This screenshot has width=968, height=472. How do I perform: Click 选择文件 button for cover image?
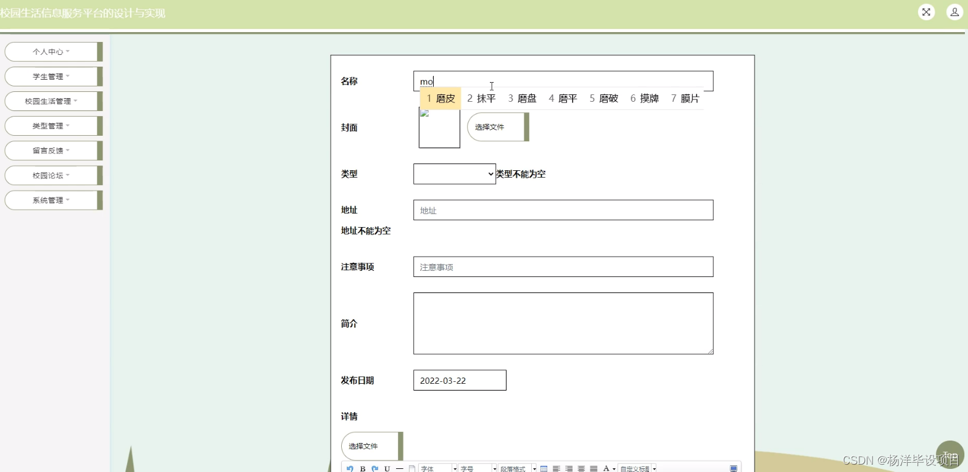point(498,127)
